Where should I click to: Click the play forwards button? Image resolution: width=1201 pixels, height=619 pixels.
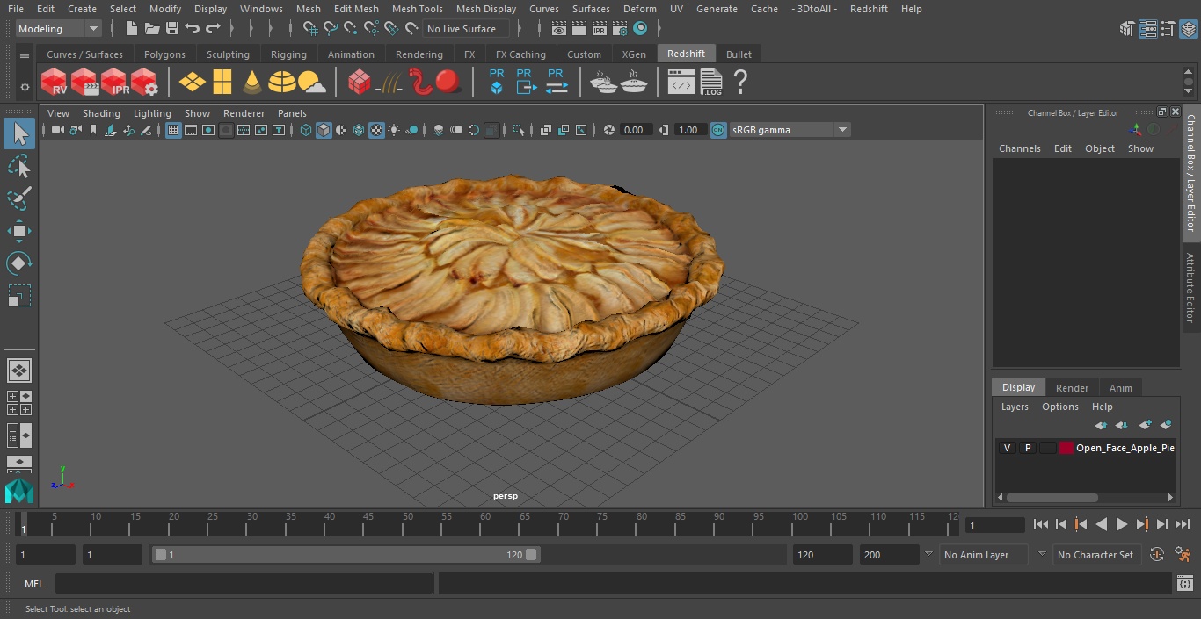click(1121, 524)
